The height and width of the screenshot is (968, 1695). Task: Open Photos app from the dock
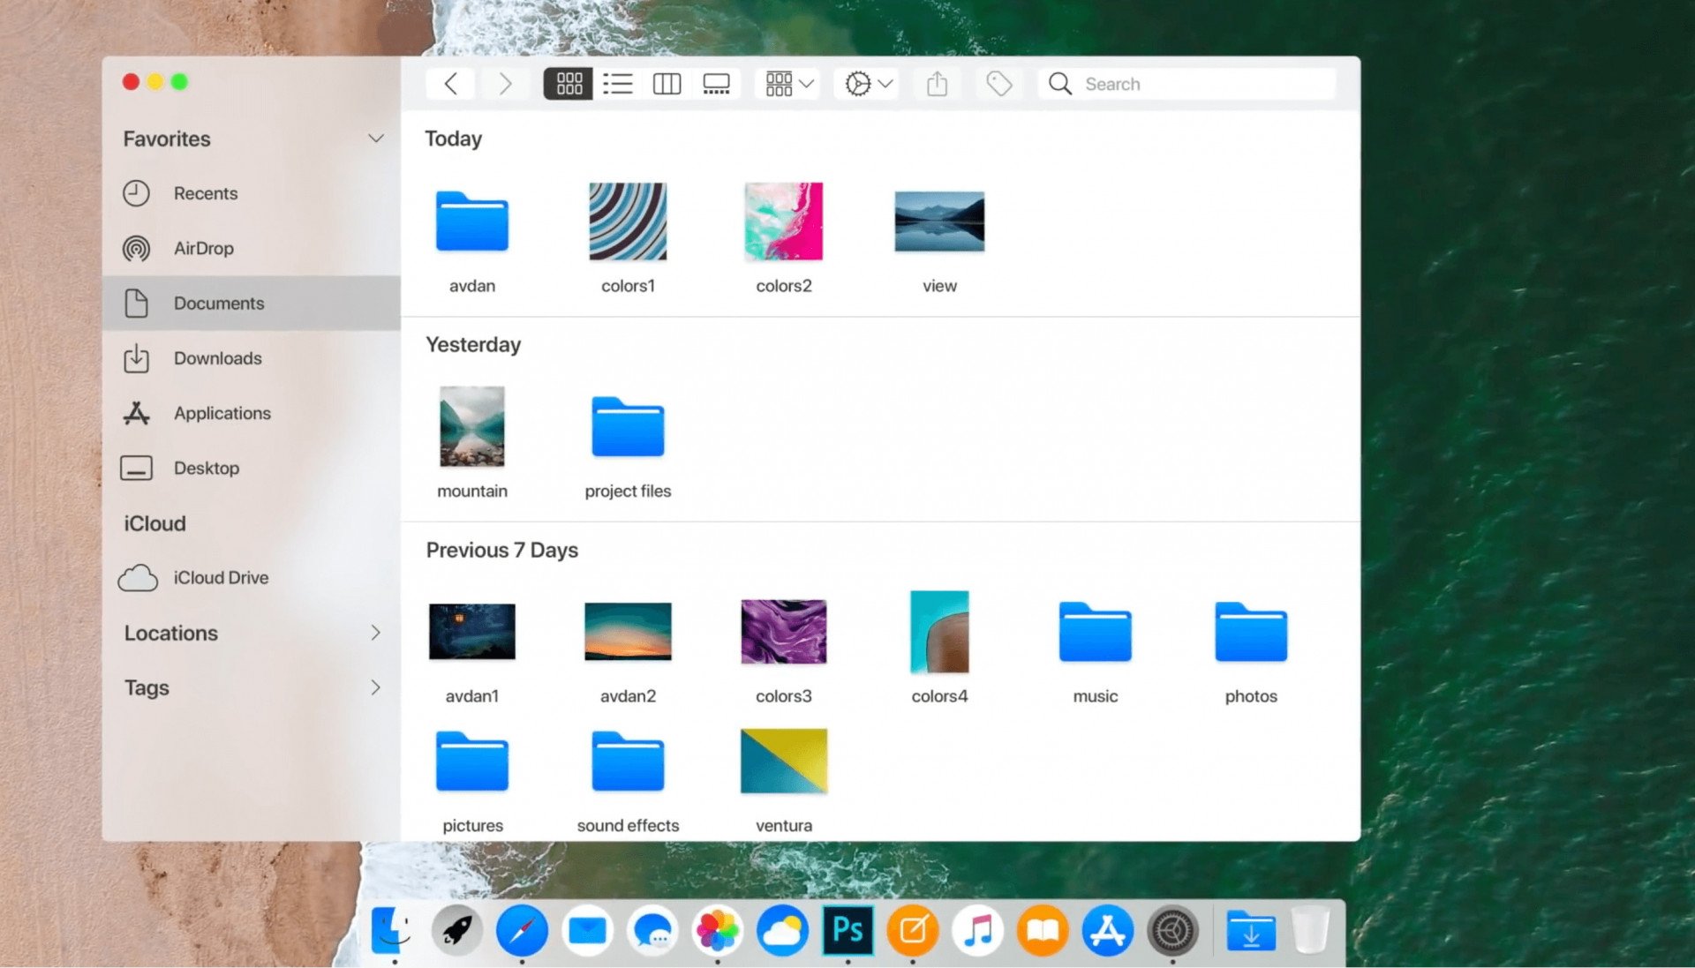tap(717, 930)
